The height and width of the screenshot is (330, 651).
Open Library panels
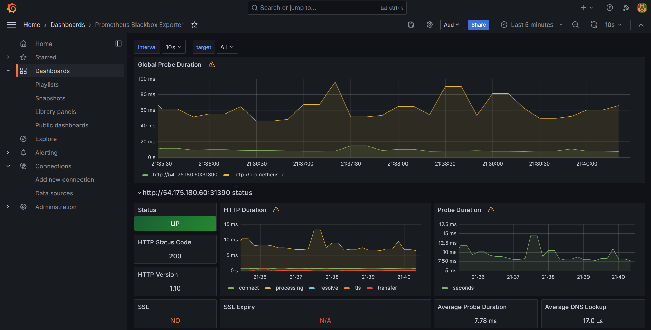pos(56,112)
